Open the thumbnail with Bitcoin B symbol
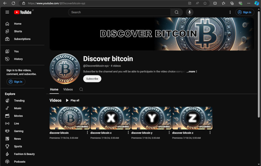 pyautogui.click(x=70, y=118)
